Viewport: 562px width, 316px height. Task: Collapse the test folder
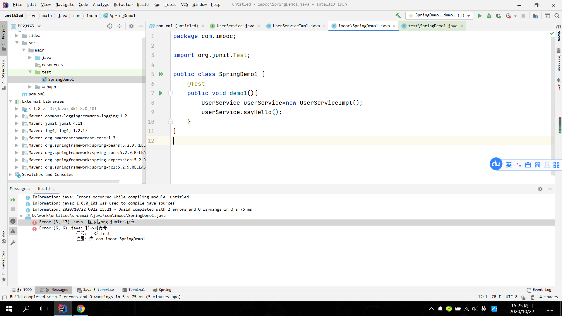30,72
